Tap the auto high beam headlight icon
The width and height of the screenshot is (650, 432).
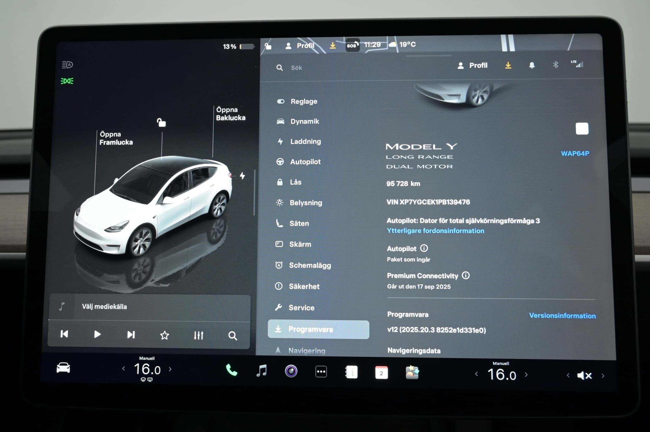tap(67, 65)
